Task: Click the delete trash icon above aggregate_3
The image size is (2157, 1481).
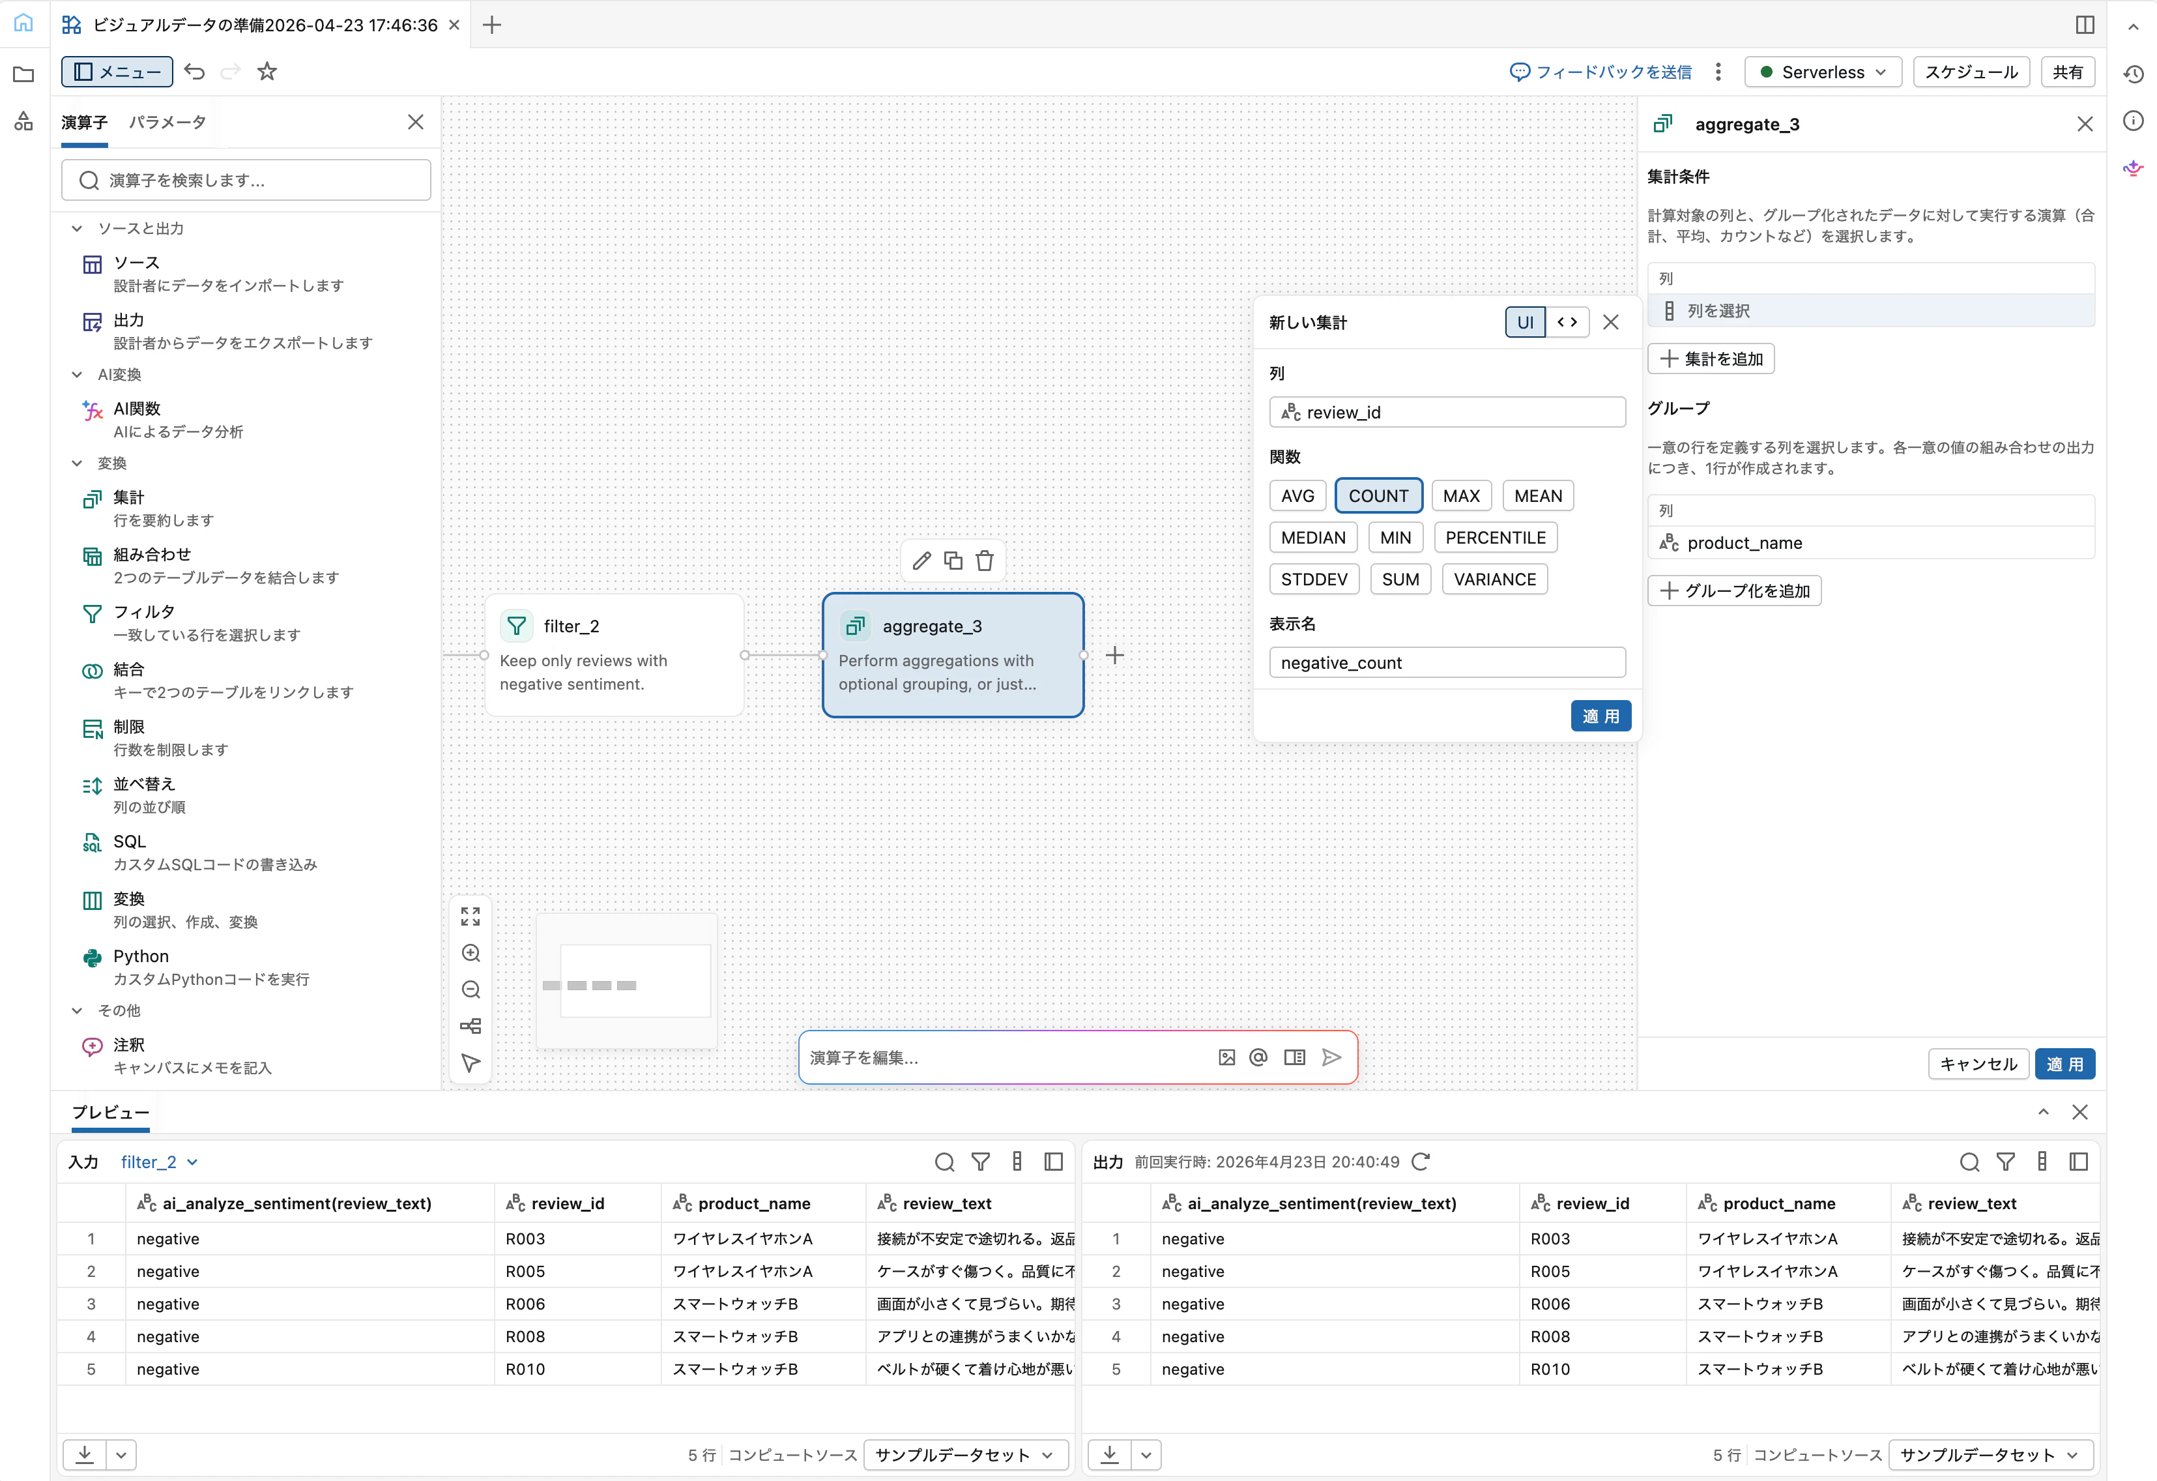Action: (x=985, y=561)
